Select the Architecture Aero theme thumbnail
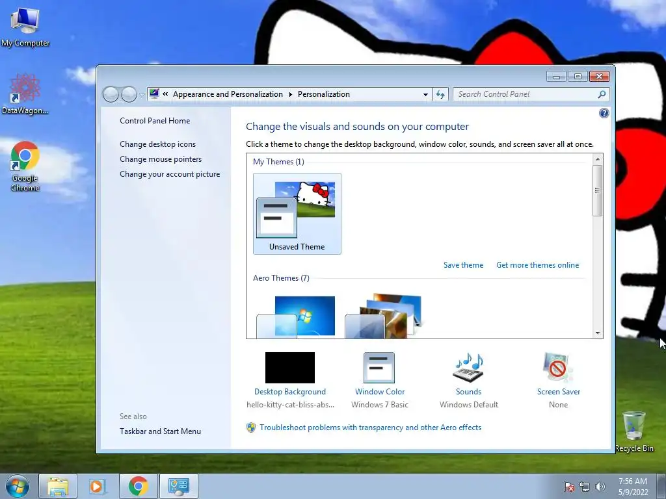666x499 pixels. pos(384,316)
